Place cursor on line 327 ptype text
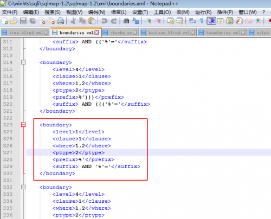271x219 pixels. point(79,153)
